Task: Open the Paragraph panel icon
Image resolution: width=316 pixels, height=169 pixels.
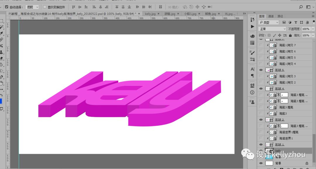Action: point(252,76)
